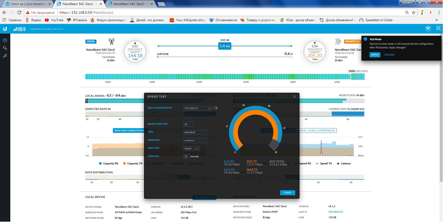
Task: Open a new browser tab
Action: click(x=161, y=4)
